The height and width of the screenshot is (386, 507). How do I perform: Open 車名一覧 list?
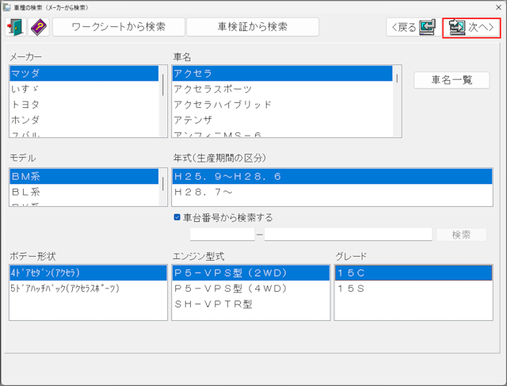coord(452,80)
